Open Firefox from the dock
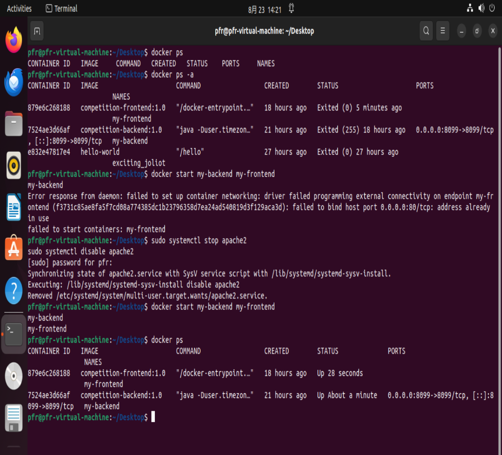Image resolution: width=502 pixels, height=455 pixels. coord(14,40)
